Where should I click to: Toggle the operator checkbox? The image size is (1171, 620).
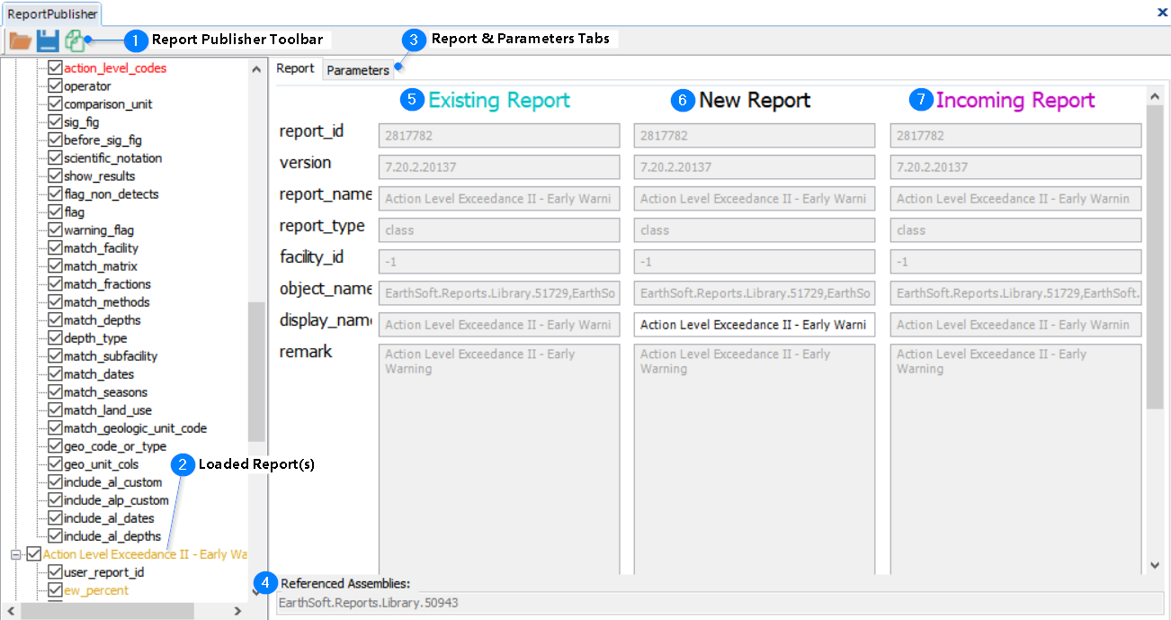(55, 85)
